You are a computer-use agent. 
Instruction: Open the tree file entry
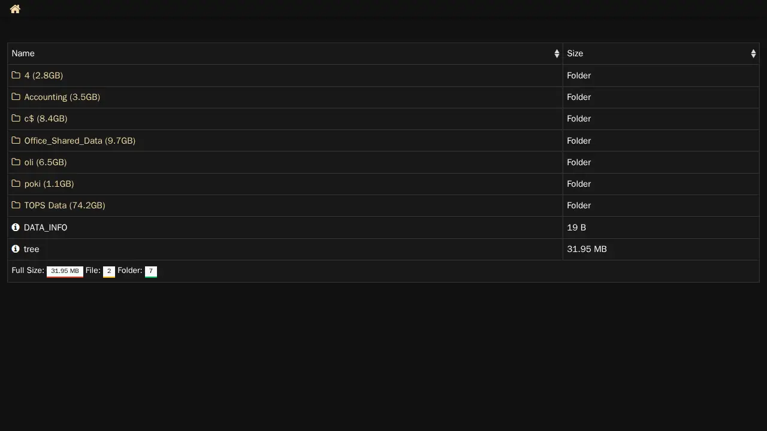coord(31,249)
